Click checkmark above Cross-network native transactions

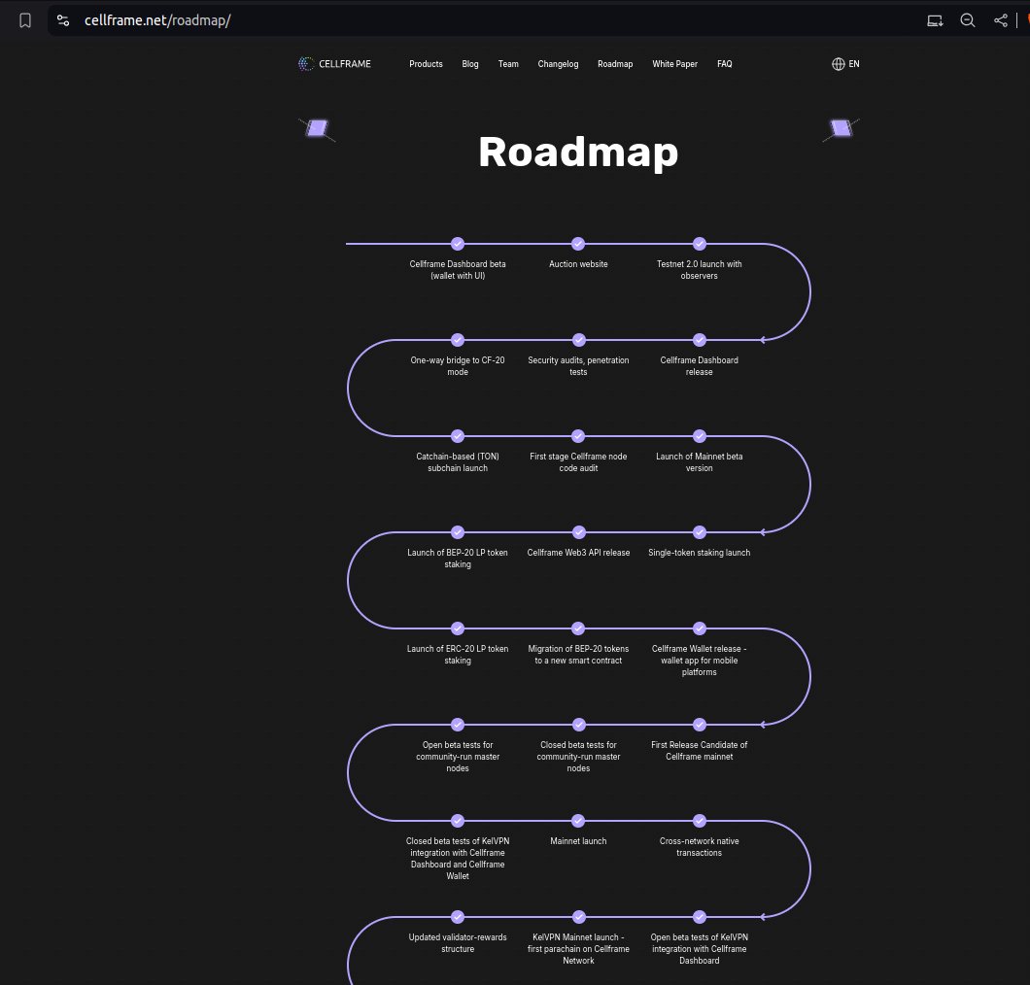pyautogui.click(x=700, y=821)
